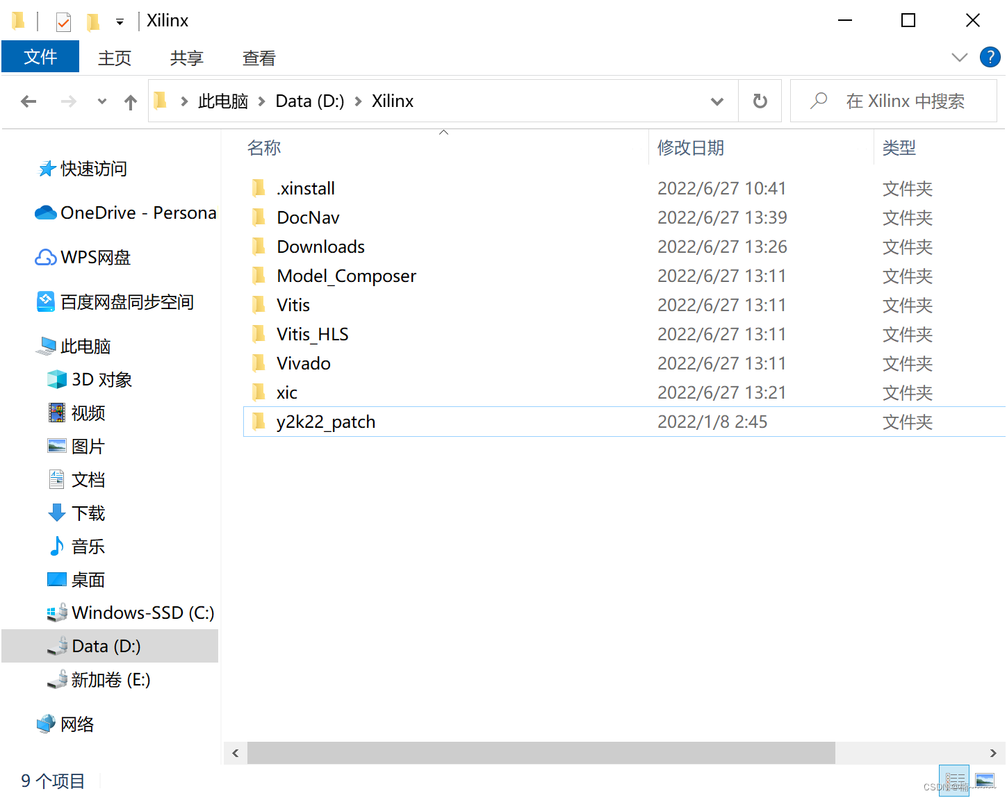Image resolution: width=1007 pixels, height=798 pixels.
Task: Click the Model_Composer folder name
Action: coord(347,276)
